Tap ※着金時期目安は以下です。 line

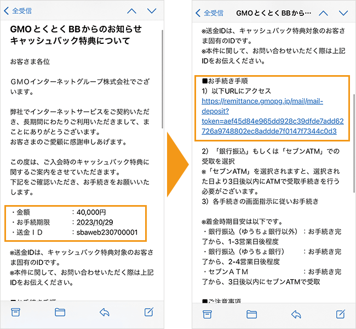click(x=243, y=221)
